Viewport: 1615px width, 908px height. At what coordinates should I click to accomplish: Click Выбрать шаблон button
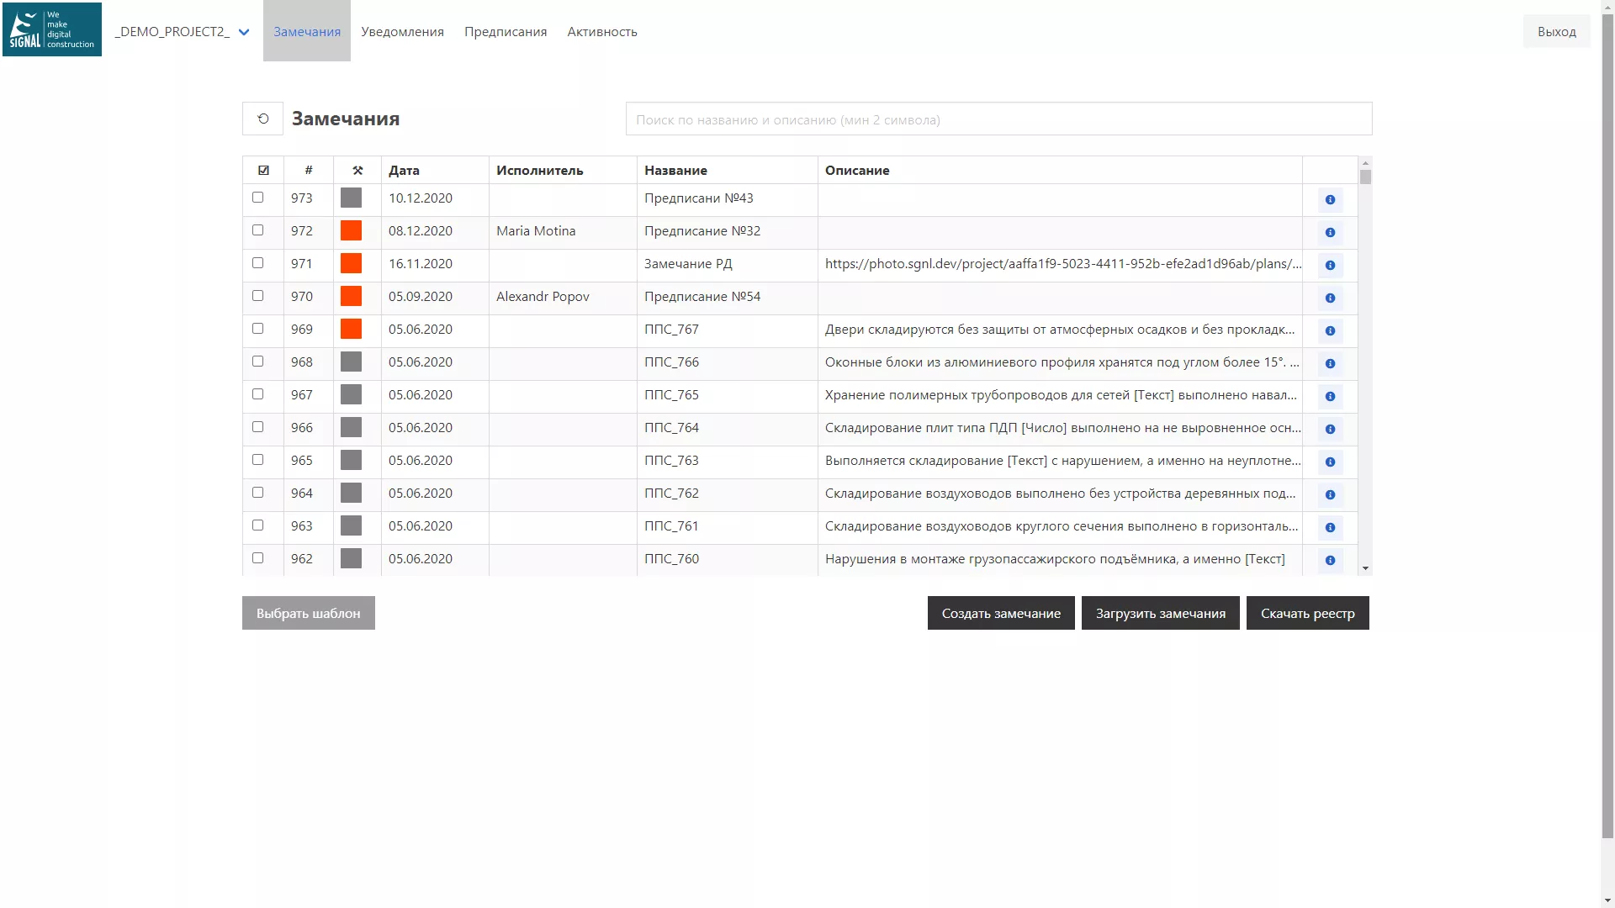pos(309,613)
